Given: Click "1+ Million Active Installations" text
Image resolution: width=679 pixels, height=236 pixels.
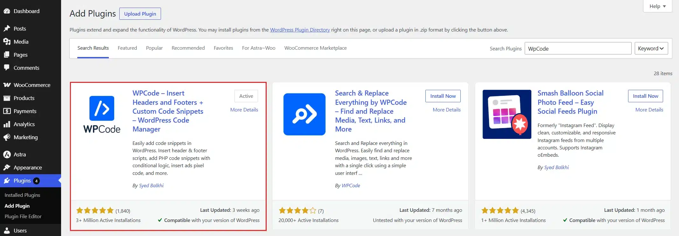Looking at the screenshot, I should [x=513, y=220].
